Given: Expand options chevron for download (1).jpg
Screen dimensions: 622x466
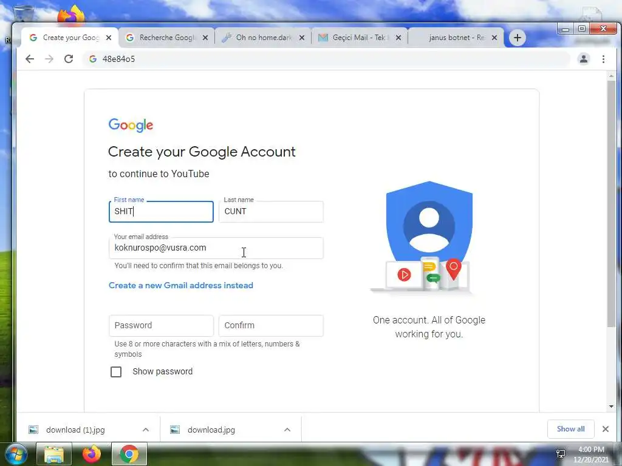Looking at the screenshot, I should pyautogui.click(x=146, y=430).
